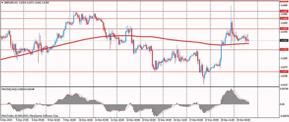This screenshot has height=122, width=289.
Task: Click the GBPUSD,H1 chart symbol label
Action: pos(10,3)
